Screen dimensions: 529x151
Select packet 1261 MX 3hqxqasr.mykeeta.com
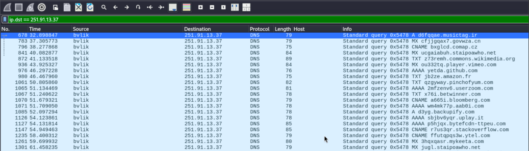[264, 141]
